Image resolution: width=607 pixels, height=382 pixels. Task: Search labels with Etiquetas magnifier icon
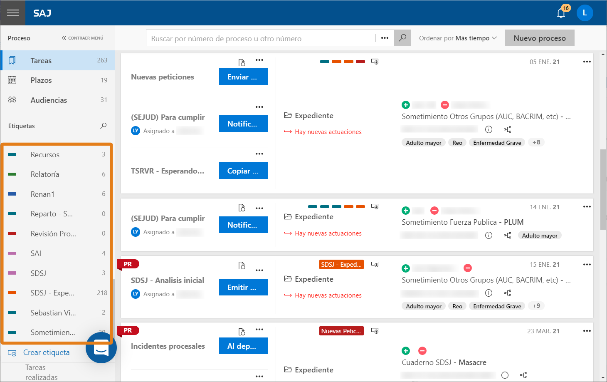coord(104,126)
